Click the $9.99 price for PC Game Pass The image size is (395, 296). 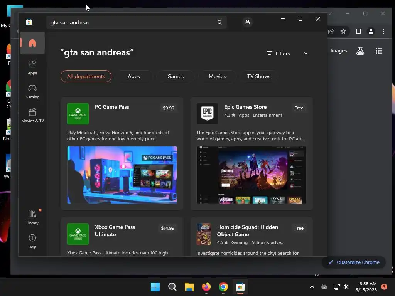169,108
